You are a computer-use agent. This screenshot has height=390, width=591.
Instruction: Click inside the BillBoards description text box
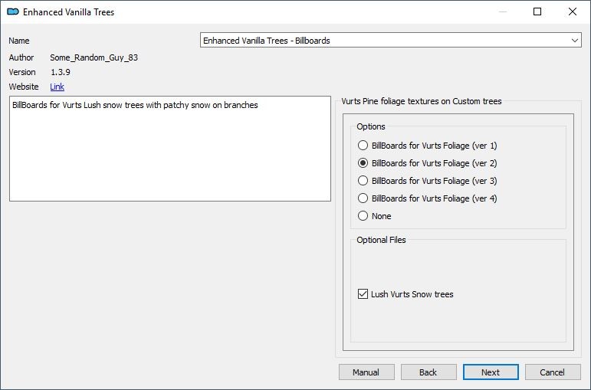tap(170, 149)
